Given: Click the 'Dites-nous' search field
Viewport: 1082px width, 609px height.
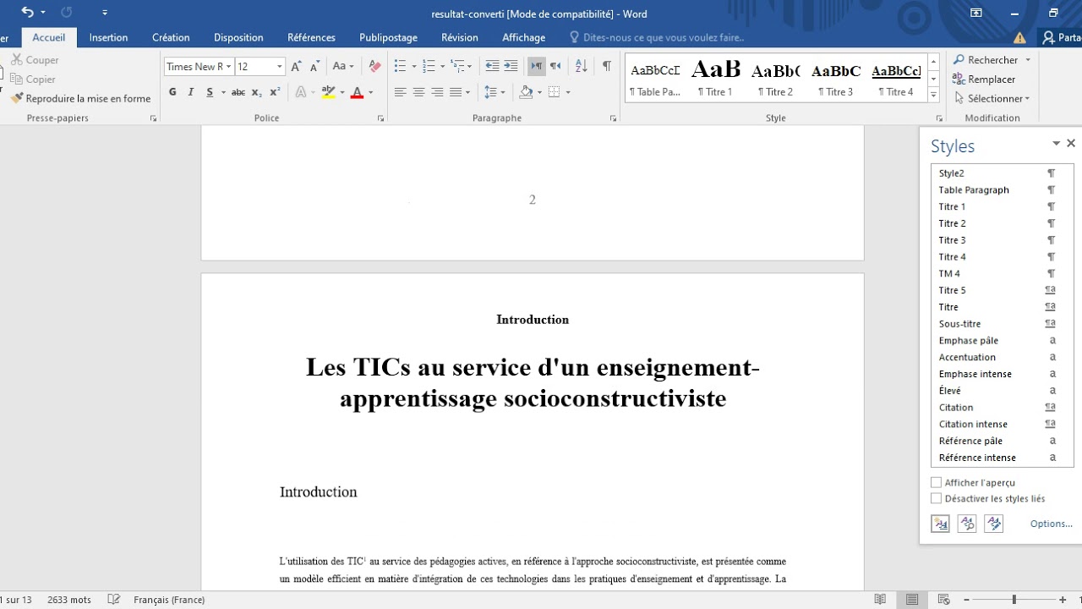Looking at the screenshot, I should tap(656, 37).
